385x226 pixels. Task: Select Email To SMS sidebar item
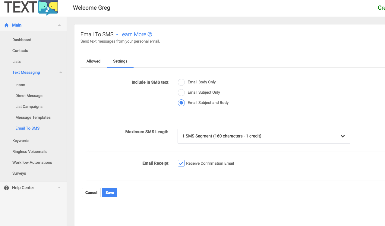pos(27,128)
